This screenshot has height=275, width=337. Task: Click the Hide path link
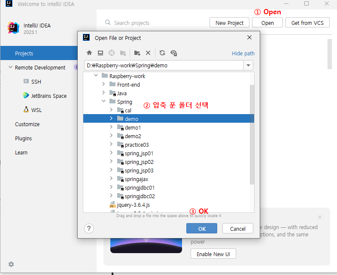coord(243,53)
